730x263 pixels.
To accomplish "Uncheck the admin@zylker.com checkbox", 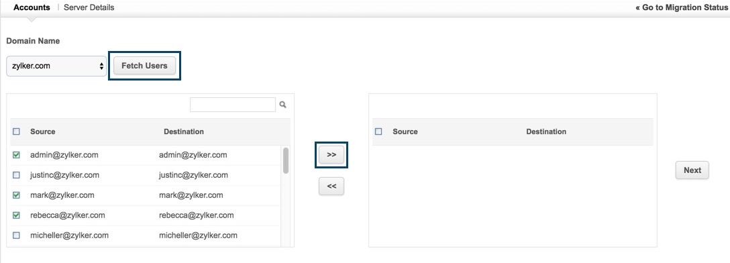I will 16,156.
